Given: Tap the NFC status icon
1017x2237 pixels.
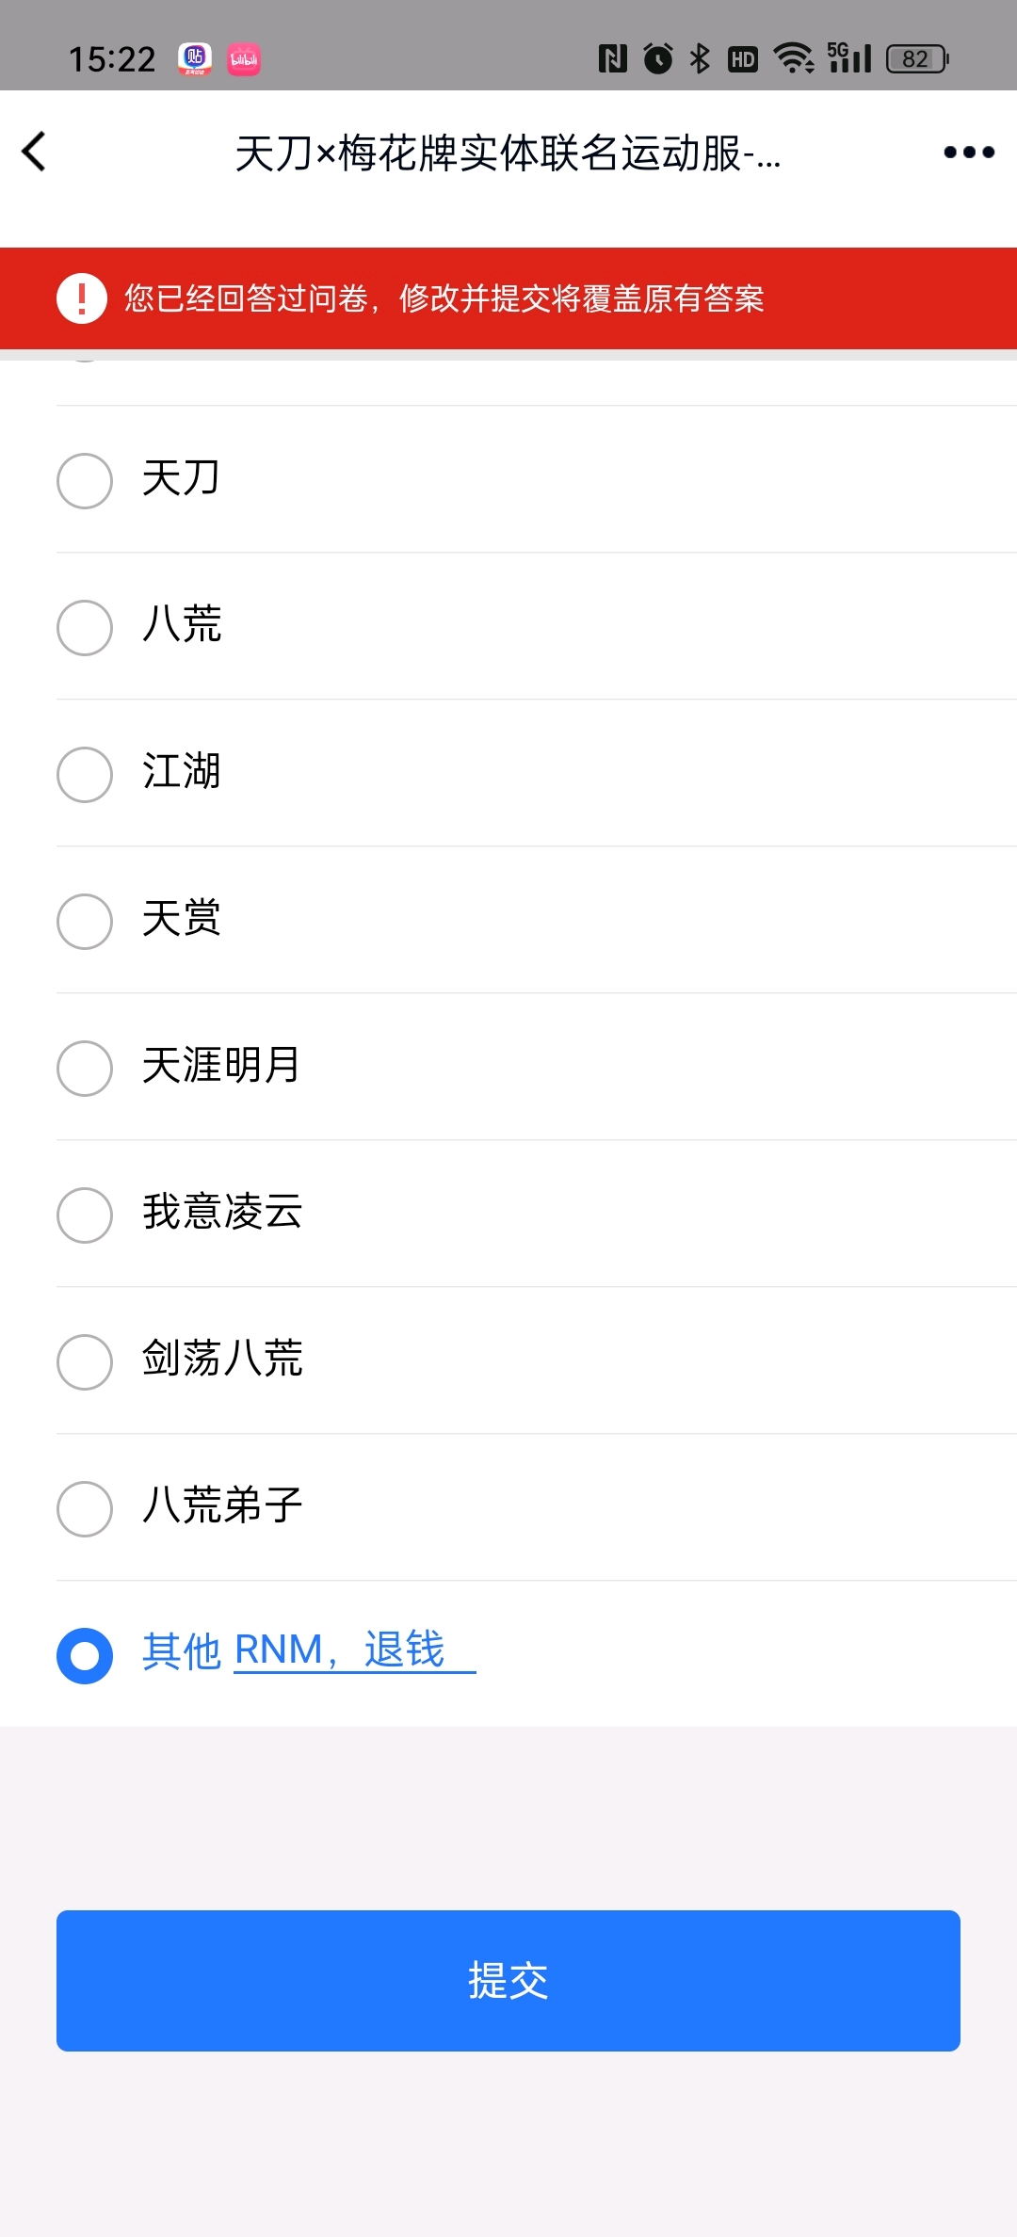Looking at the screenshot, I should [x=613, y=58].
